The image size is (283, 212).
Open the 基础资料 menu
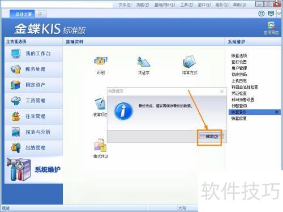165,5
